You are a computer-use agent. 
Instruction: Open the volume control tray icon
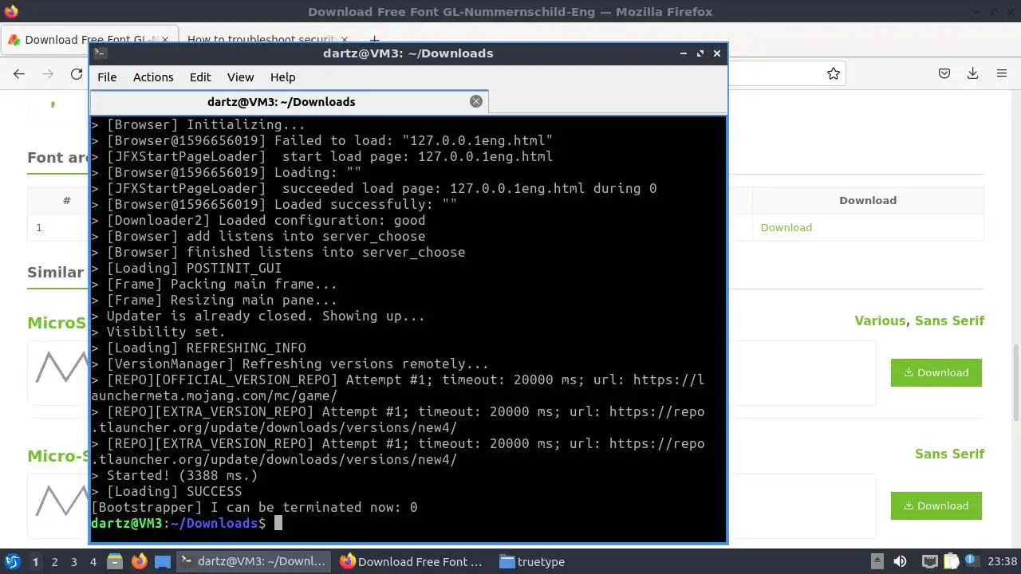pos(900,561)
